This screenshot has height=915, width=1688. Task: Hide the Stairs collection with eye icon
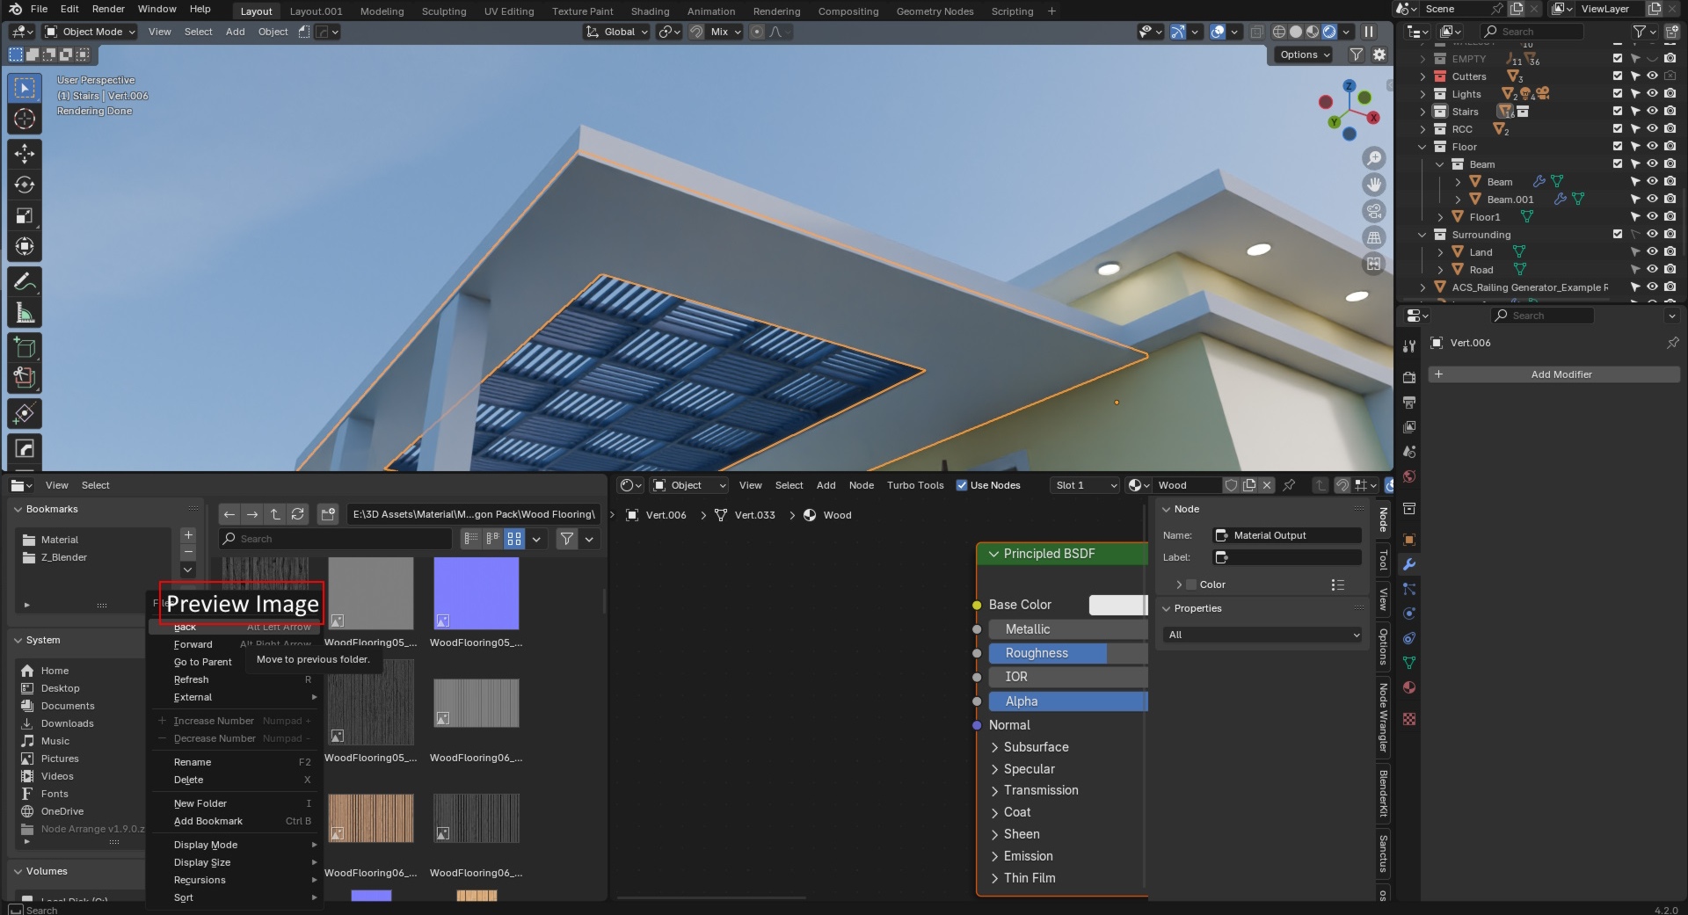pos(1652,112)
